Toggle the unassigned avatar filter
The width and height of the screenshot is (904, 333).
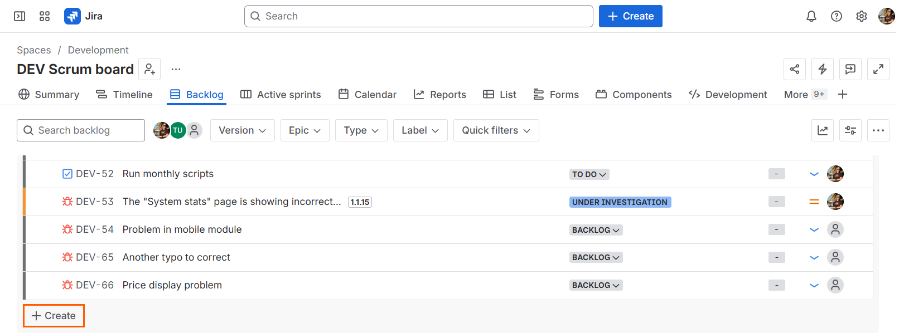[x=194, y=130]
